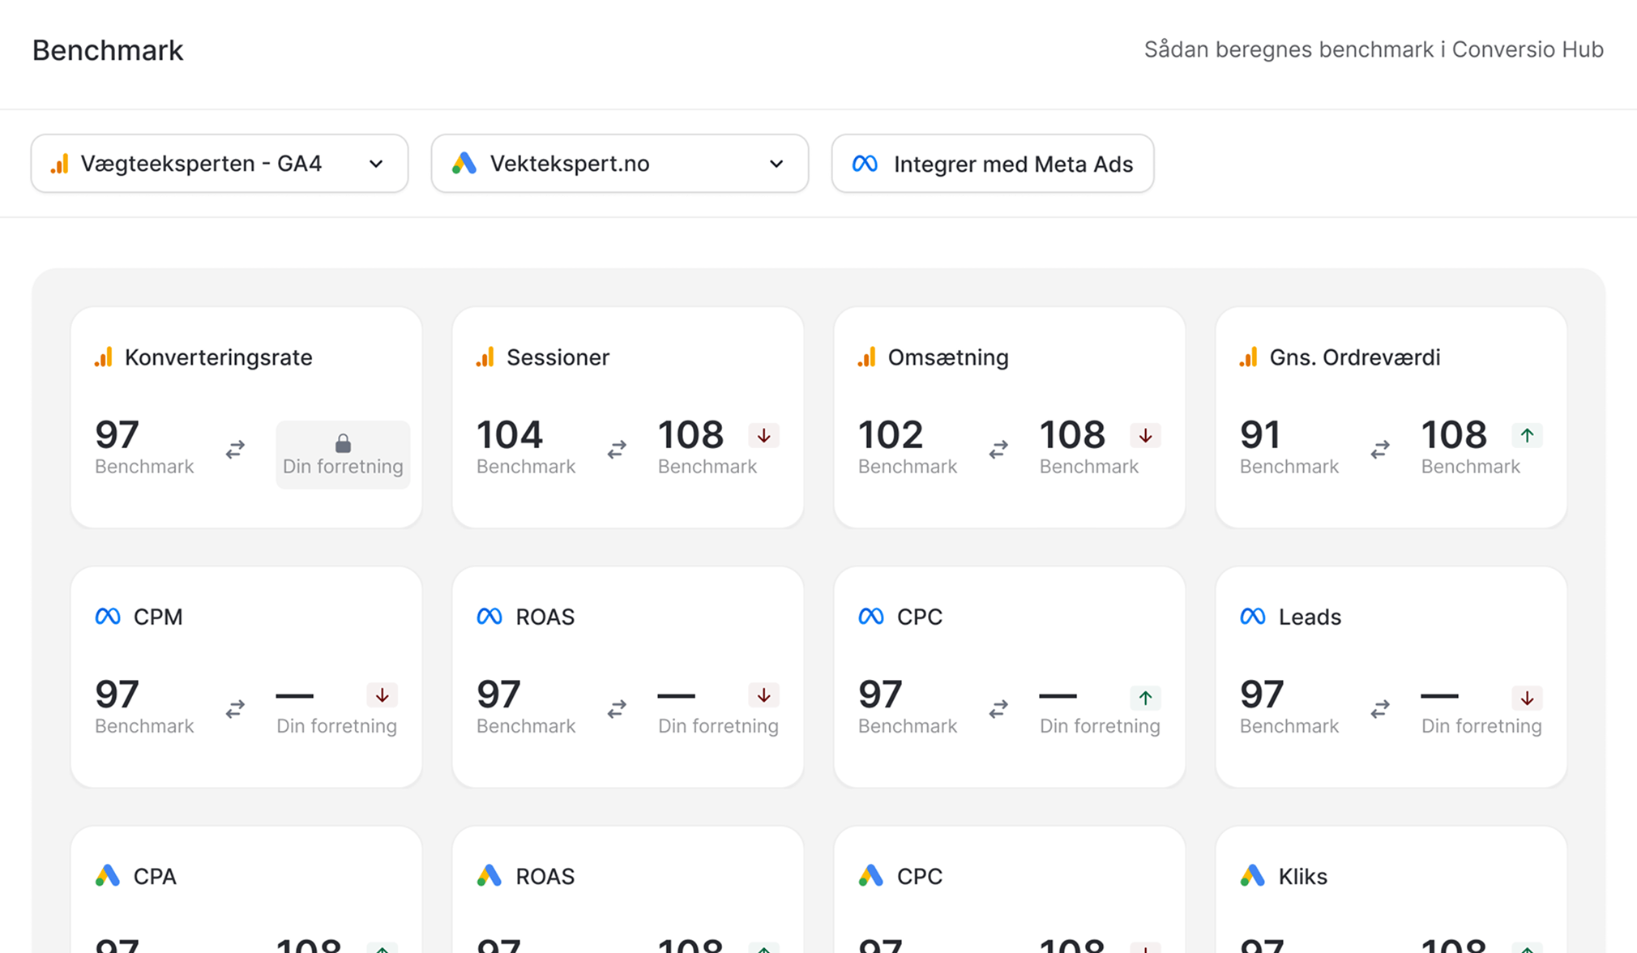1637x953 pixels.
Task: Click the Leads card title
Action: coord(1310,617)
